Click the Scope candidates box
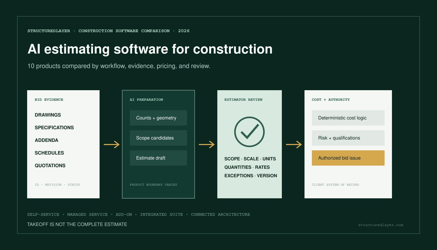 [158, 138]
